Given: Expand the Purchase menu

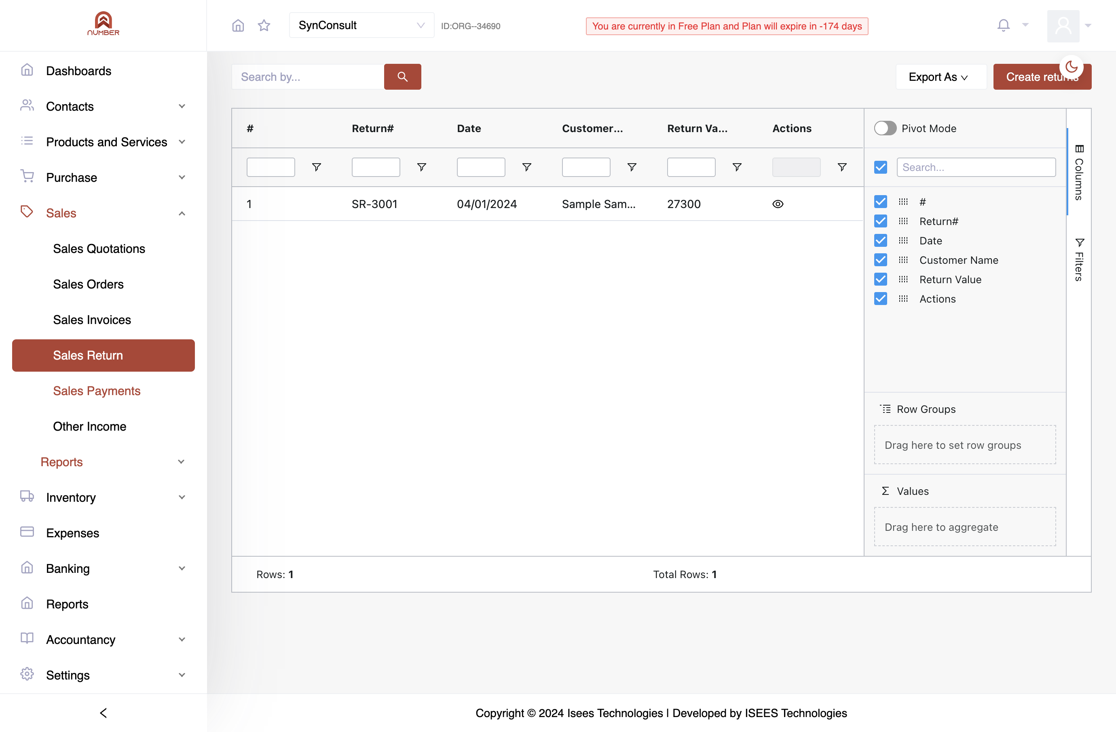Looking at the screenshot, I should coord(103,177).
